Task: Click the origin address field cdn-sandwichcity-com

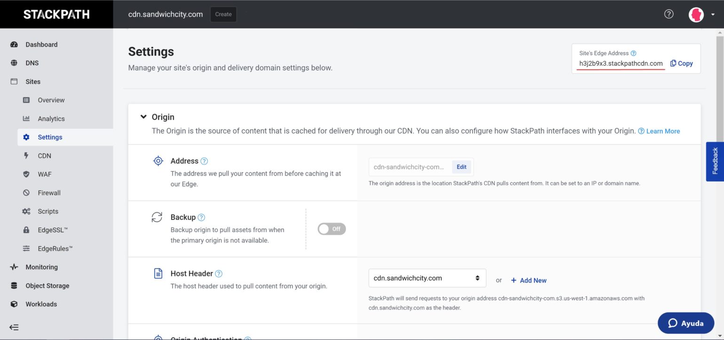Action: pos(409,167)
